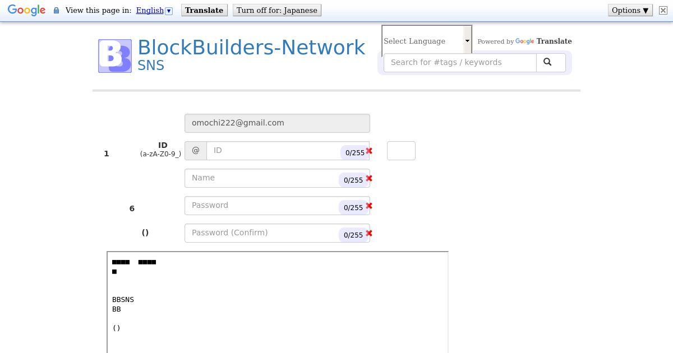This screenshot has height=353, width=673.
Task: Click the Google logo in the translate bar
Action: click(x=26, y=11)
